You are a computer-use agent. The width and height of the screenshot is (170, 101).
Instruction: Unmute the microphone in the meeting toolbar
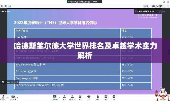[x=3, y=97]
